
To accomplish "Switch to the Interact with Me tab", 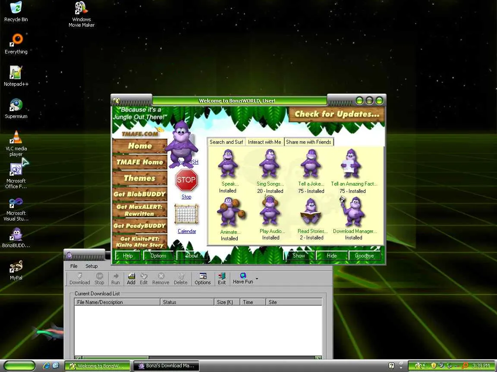I will (264, 142).
